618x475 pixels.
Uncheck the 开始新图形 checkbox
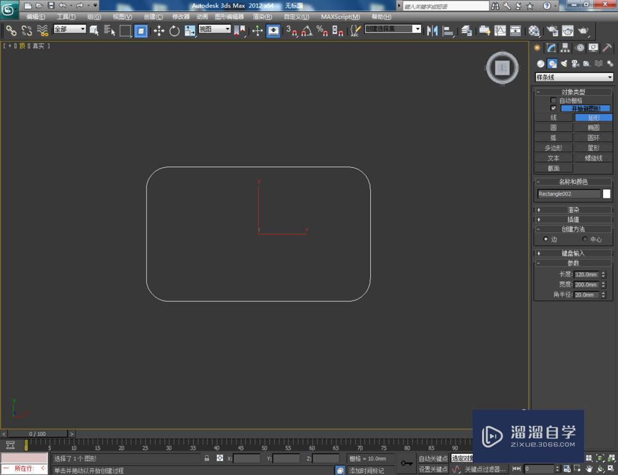pyautogui.click(x=553, y=108)
